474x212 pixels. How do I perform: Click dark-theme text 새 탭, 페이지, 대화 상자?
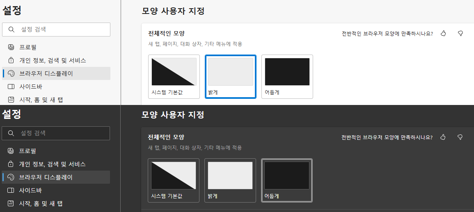(x=175, y=148)
